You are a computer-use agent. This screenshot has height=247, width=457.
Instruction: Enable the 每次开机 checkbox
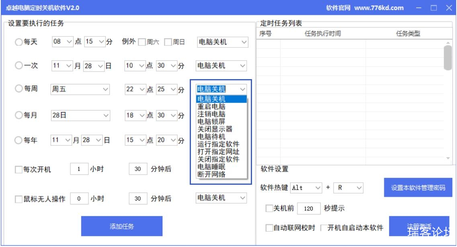18,169
